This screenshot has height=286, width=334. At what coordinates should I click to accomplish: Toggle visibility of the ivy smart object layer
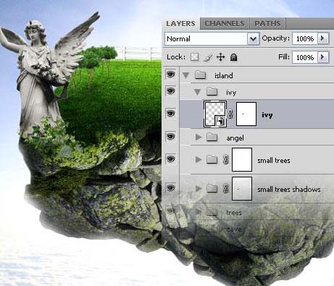tap(171, 113)
